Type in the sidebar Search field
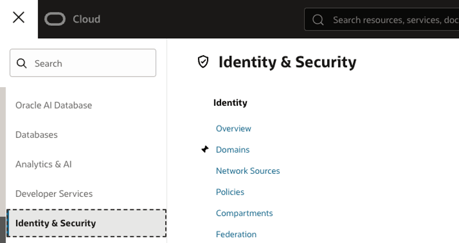The width and height of the screenshot is (459, 243). pyautogui.click(x=90, y=64)
